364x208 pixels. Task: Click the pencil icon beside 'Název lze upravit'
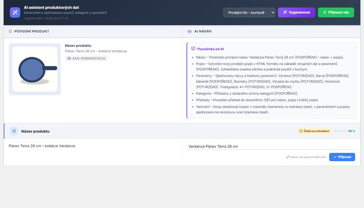coord(288,157)
